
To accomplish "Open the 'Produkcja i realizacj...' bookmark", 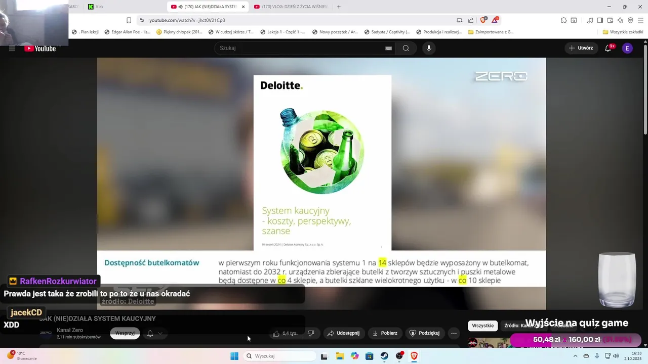I will [x=439, y=32].
